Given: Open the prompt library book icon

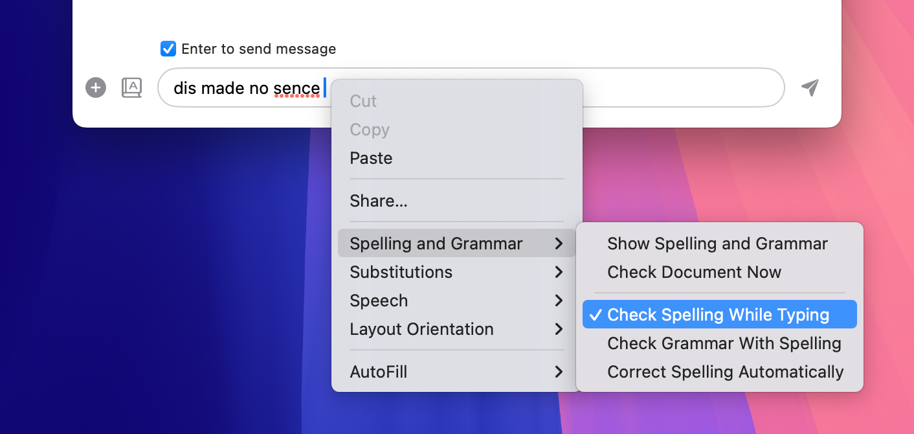Looking at the screenshot, I should [132, 87].
